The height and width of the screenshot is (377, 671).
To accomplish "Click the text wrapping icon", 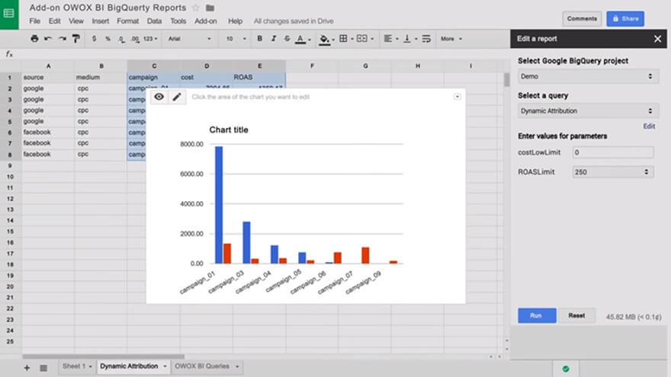I will [x=426, y=39].
